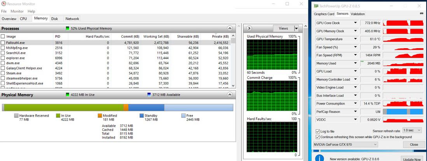Image resolution: width=427 pixels, height=161 pixels.
Task: Open the GPU Core Clock sensor dropdown
Action: [355, 23]
